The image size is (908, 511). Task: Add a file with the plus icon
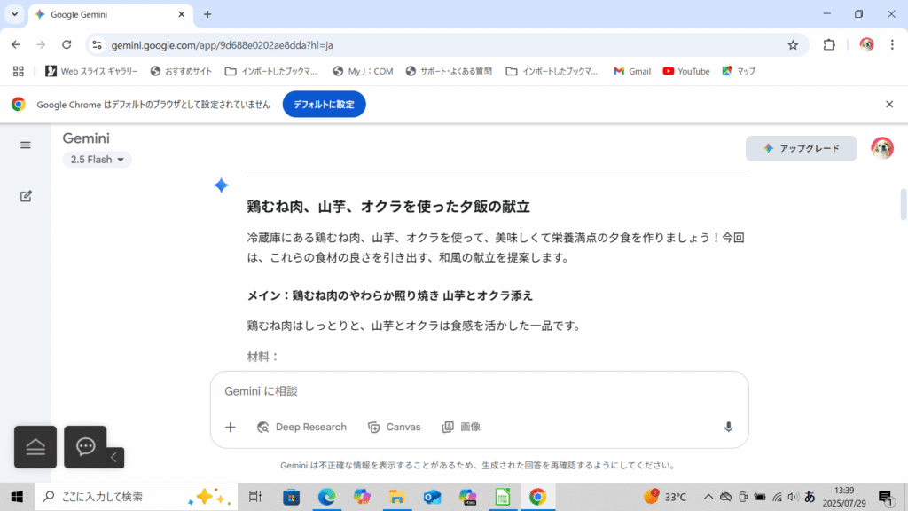pyautogui.click(x=230, y=428)
